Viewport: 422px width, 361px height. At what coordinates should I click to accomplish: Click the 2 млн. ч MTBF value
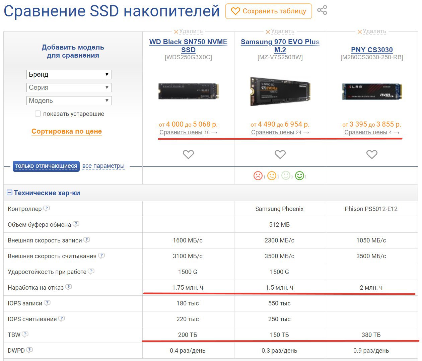(371, 288)
